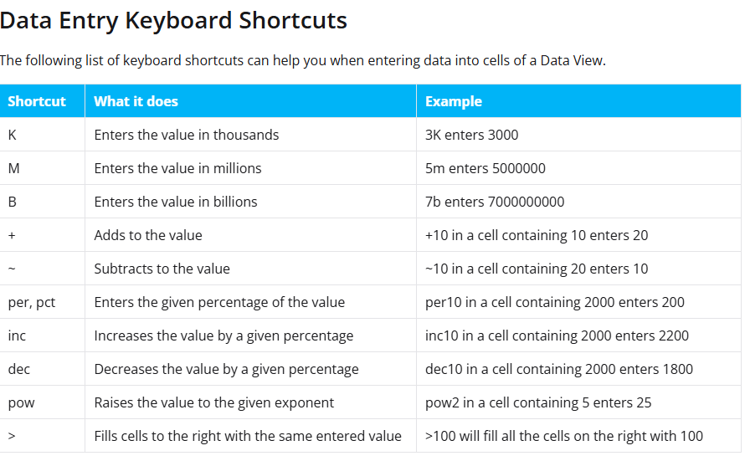745x461 pixels.
Task: Click the dec10 example cell
Action: (559, 369)
